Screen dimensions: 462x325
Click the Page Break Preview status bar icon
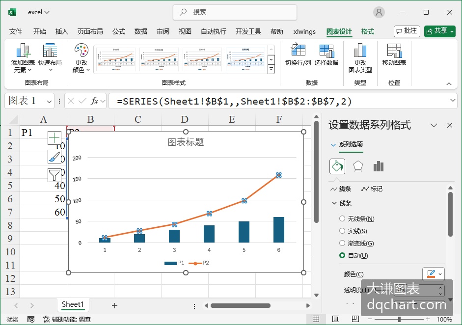355,319
